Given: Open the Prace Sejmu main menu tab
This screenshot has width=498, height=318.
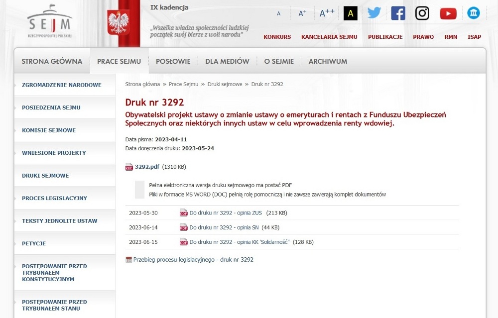Looking at the screenshot, I should tap(119, 61).
